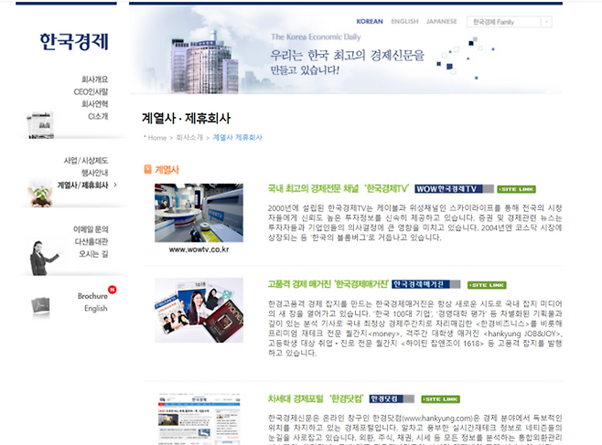Select 계열사/제휴회사 in the sidebar
This screenshot has width=602, height=445.
82,185
